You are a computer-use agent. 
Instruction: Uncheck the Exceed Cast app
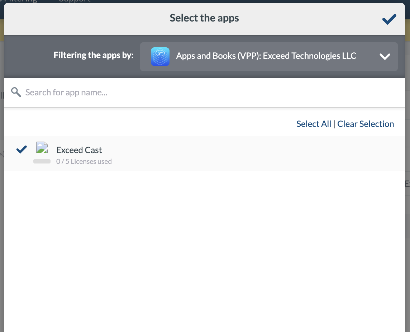tap(22, 150)
